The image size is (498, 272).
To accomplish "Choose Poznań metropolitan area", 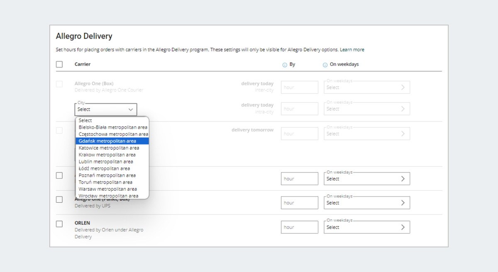I will [112, 175].
